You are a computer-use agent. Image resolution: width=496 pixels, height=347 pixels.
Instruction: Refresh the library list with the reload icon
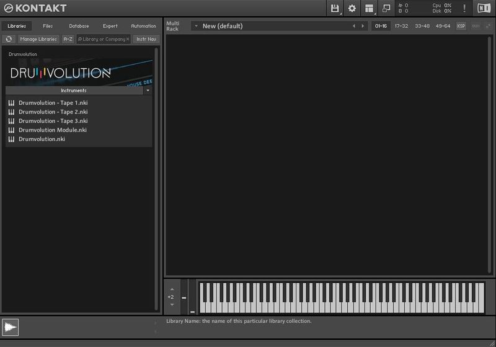click(9, 39)
